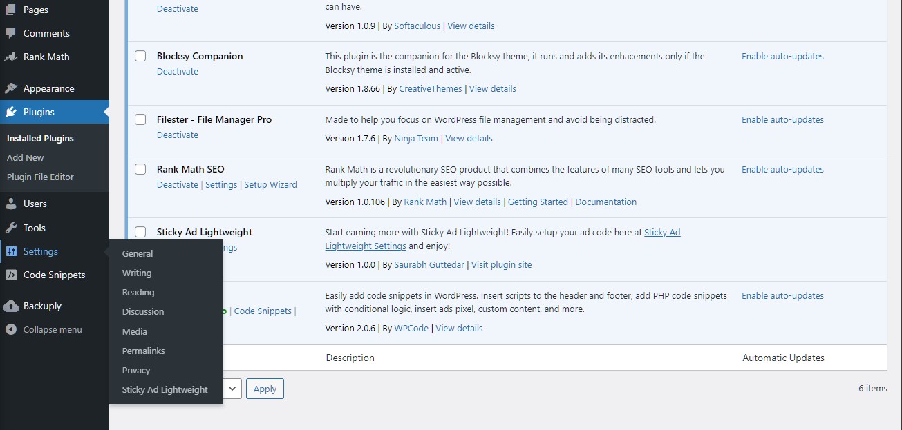Deactivate Filester File Manager Pro
This screenshot has width=902, height=430.
point(178,135)
